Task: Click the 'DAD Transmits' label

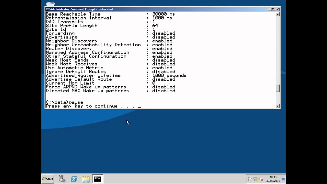Action: (64, 22)
